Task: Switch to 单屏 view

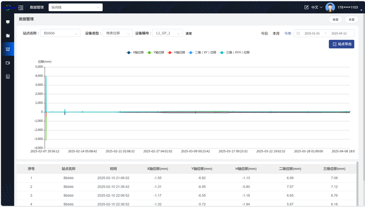Action: tap(335, 19)
